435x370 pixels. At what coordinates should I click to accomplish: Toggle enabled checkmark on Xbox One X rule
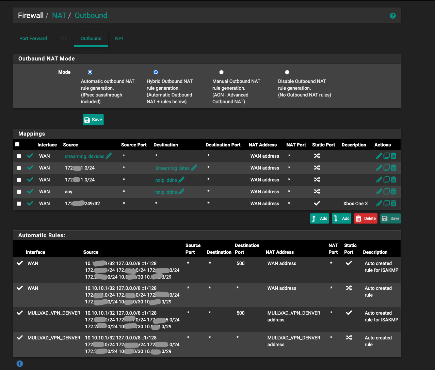point(30,204)
